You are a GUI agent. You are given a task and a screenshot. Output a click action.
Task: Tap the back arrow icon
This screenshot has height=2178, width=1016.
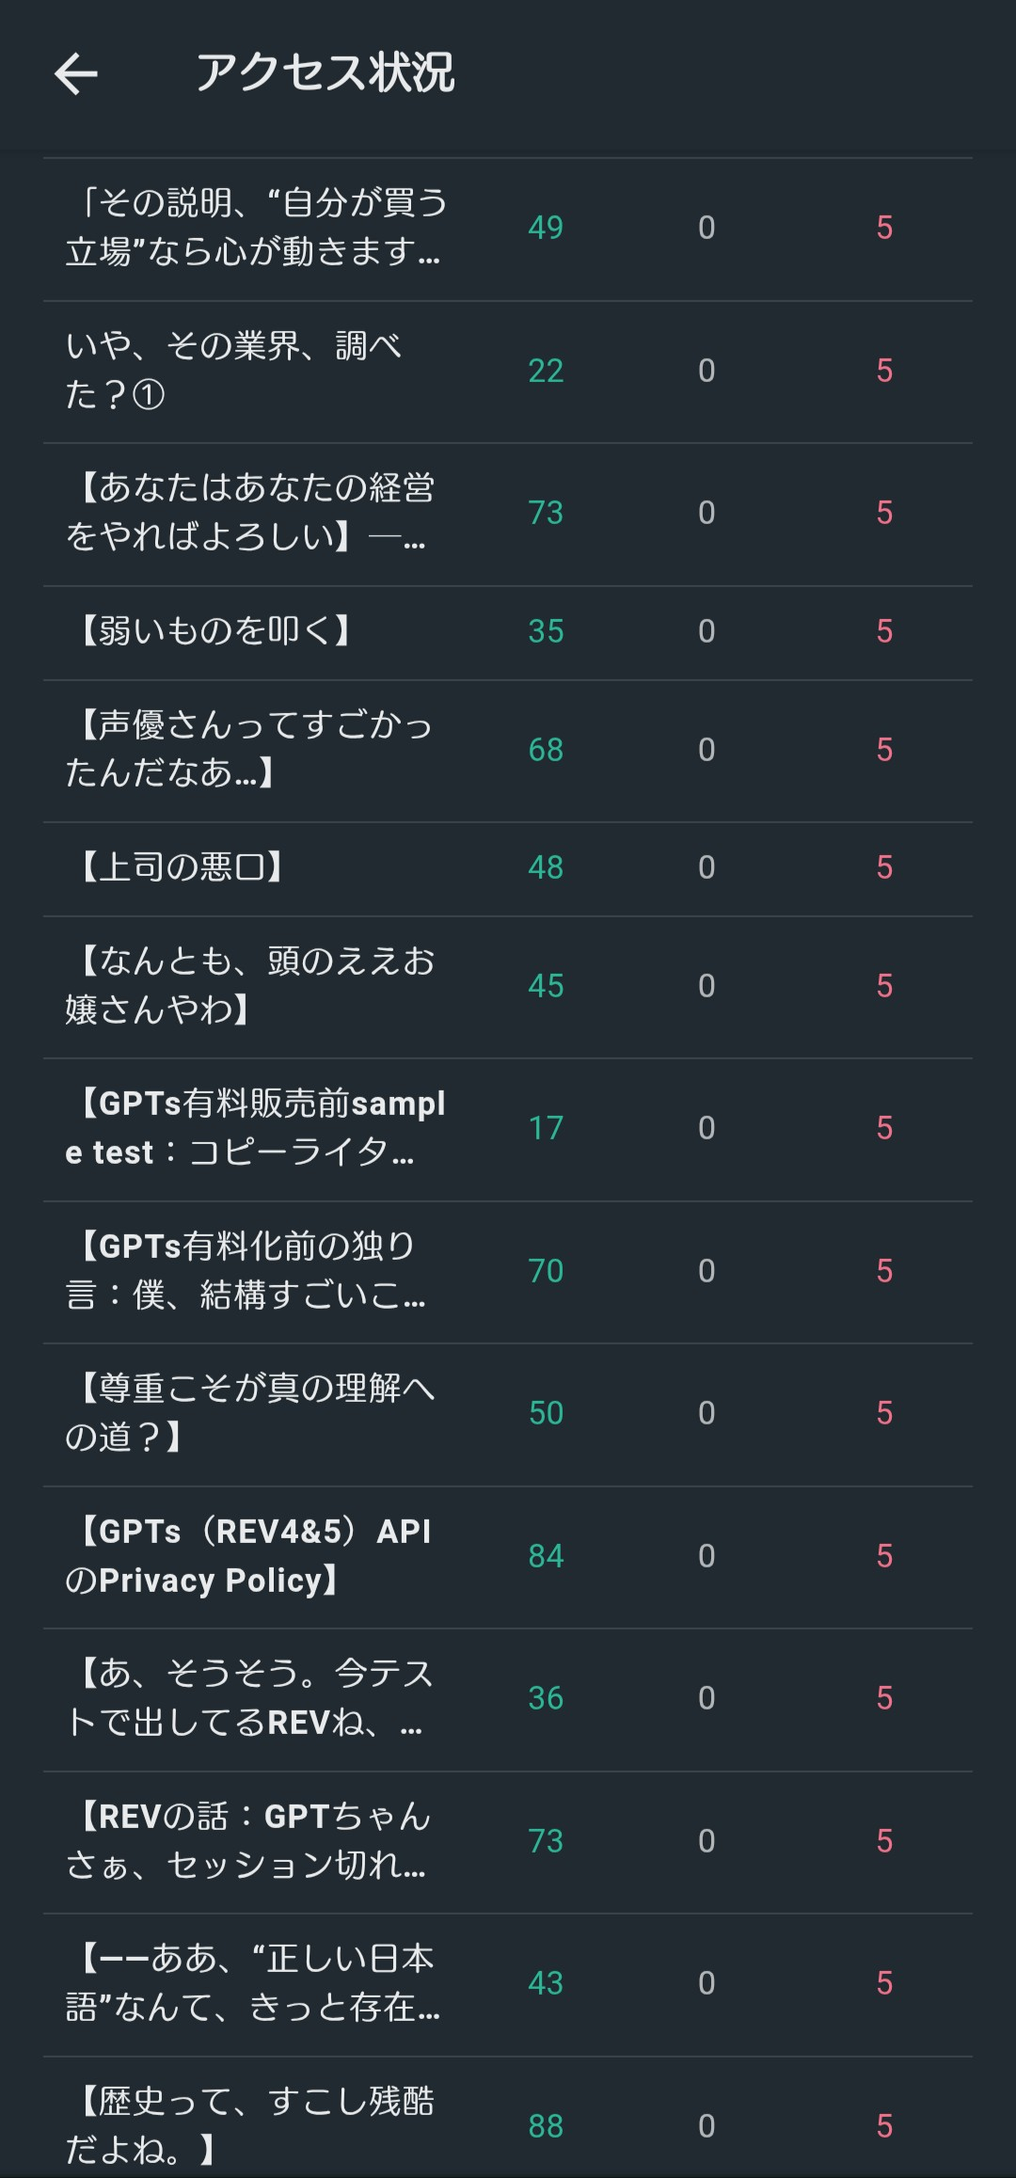tap(76, 74)
